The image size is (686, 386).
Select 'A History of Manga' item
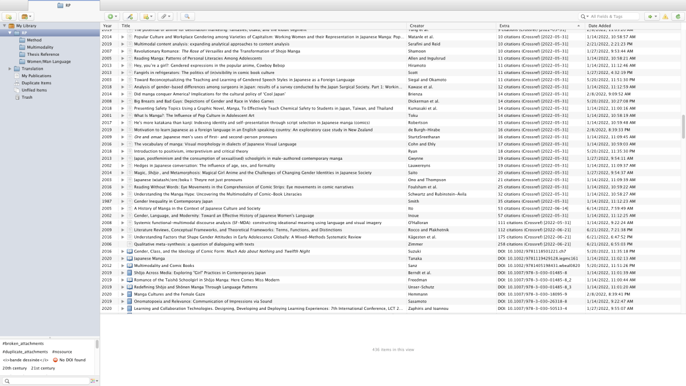pos(197,208)
